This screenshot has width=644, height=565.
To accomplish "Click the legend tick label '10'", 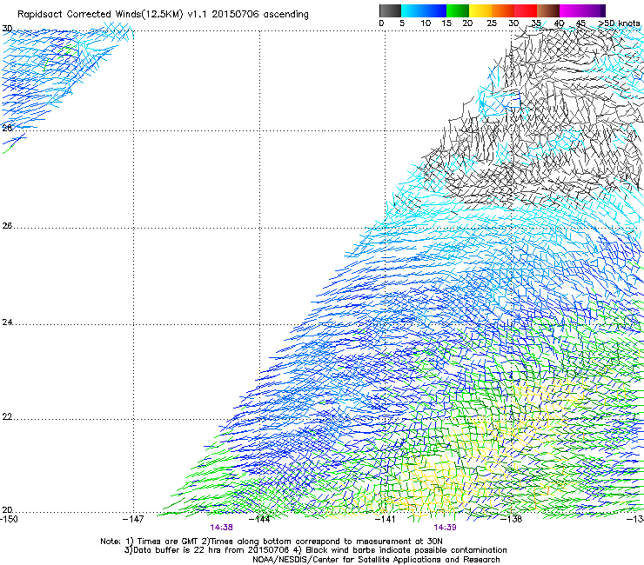I will point(426,23).
